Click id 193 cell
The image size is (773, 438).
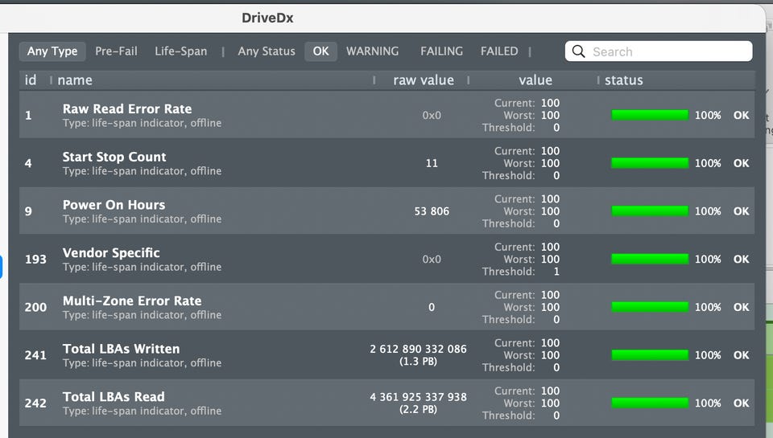[35, 259]
